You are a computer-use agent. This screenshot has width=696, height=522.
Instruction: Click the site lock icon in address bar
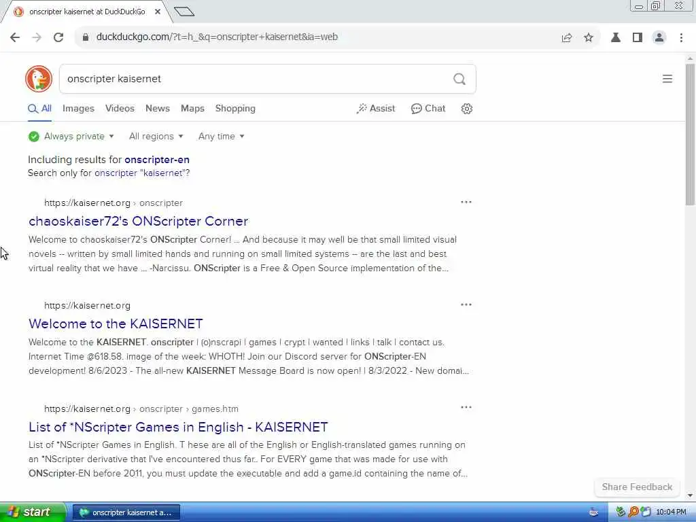coord(85,37)
